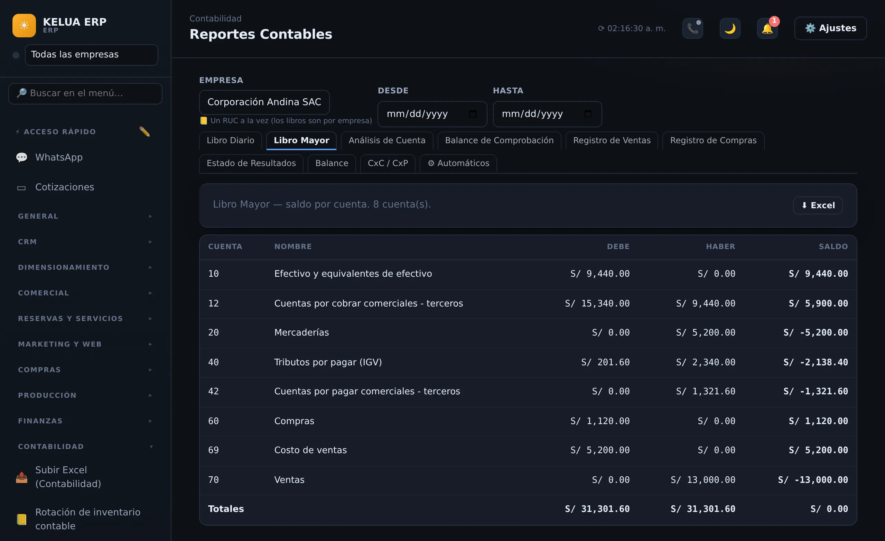This screenshot has height=541, width=885.
Task: Expand RESERVAS Y SERVICIOS section
Action: [85, 319]
